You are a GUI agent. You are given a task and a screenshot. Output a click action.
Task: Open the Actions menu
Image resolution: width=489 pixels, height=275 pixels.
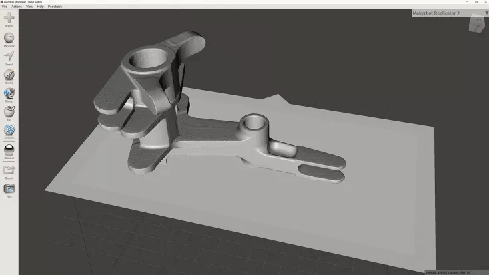(x=17, y=7)
